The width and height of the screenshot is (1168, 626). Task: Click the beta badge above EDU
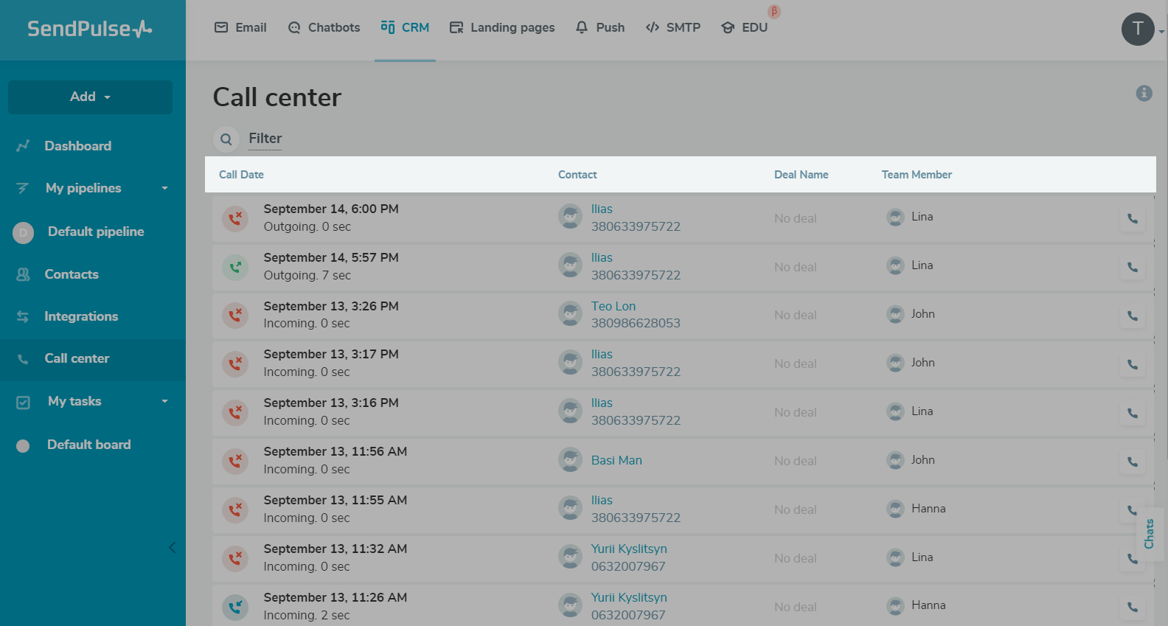(x=774, y=12)
